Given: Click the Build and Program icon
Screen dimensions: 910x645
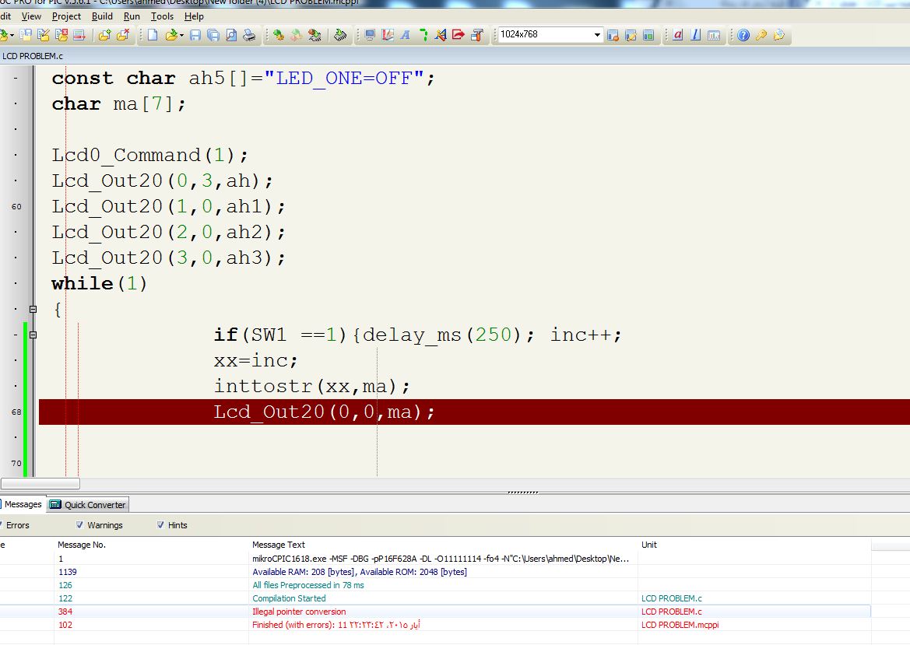Looking at the screenshot, I should click(314, 35).
